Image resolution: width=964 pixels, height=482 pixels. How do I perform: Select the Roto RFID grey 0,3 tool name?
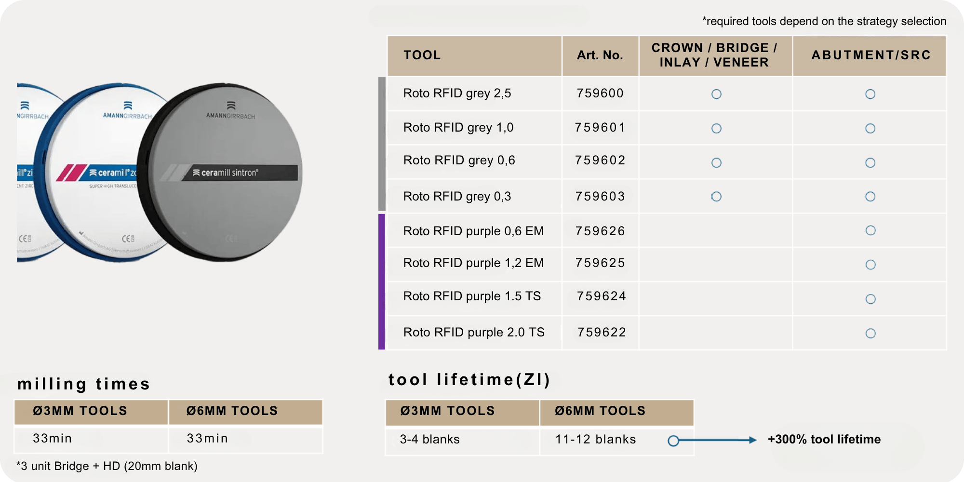[x=457, y=196]
